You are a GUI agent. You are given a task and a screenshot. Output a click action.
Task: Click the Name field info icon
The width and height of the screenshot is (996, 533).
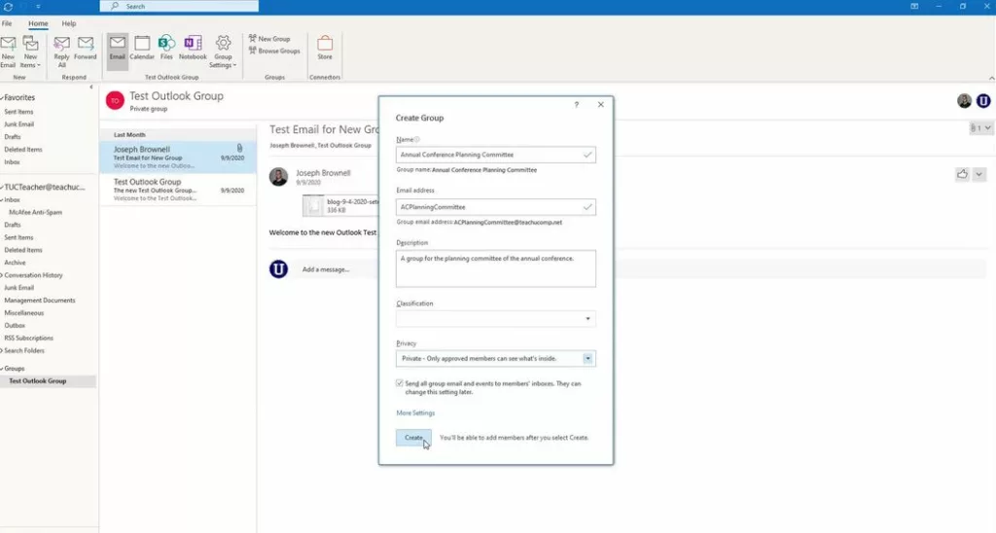tap(416, 139)
